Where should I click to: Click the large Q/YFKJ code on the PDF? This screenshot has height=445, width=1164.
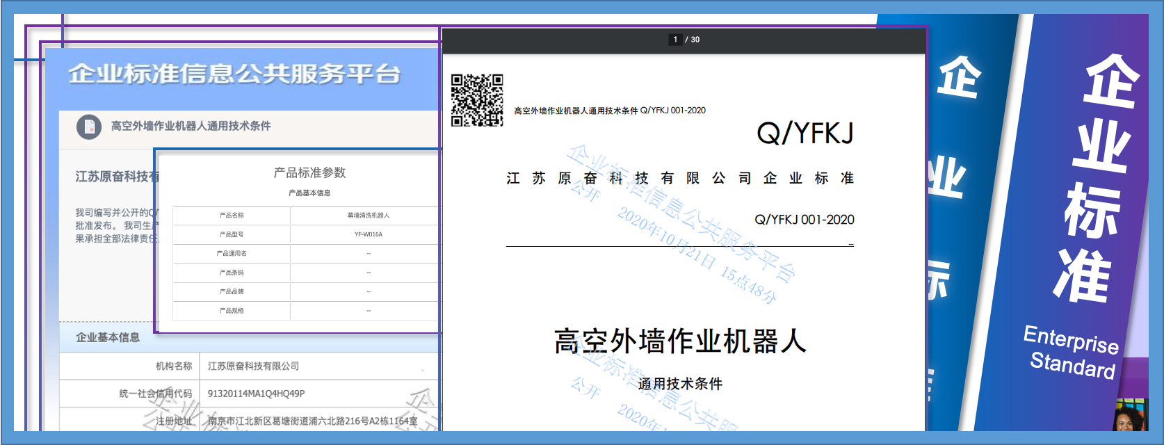[805, 133]
